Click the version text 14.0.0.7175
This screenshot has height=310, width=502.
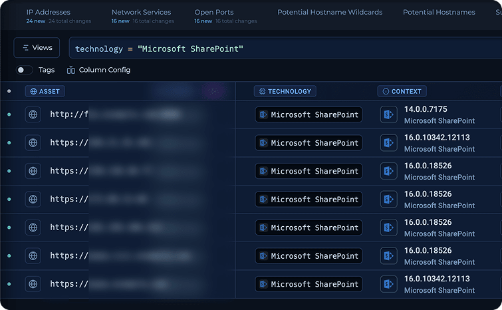pos(426,109)
